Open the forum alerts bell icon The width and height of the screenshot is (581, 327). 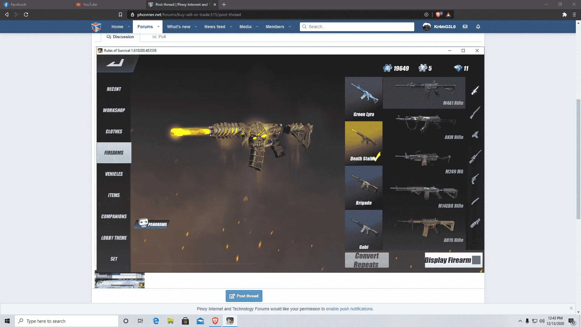pos(478,27)
